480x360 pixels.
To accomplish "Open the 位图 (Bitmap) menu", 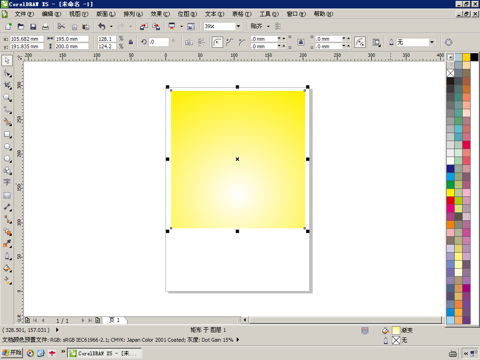I will (x=187, y=14).
